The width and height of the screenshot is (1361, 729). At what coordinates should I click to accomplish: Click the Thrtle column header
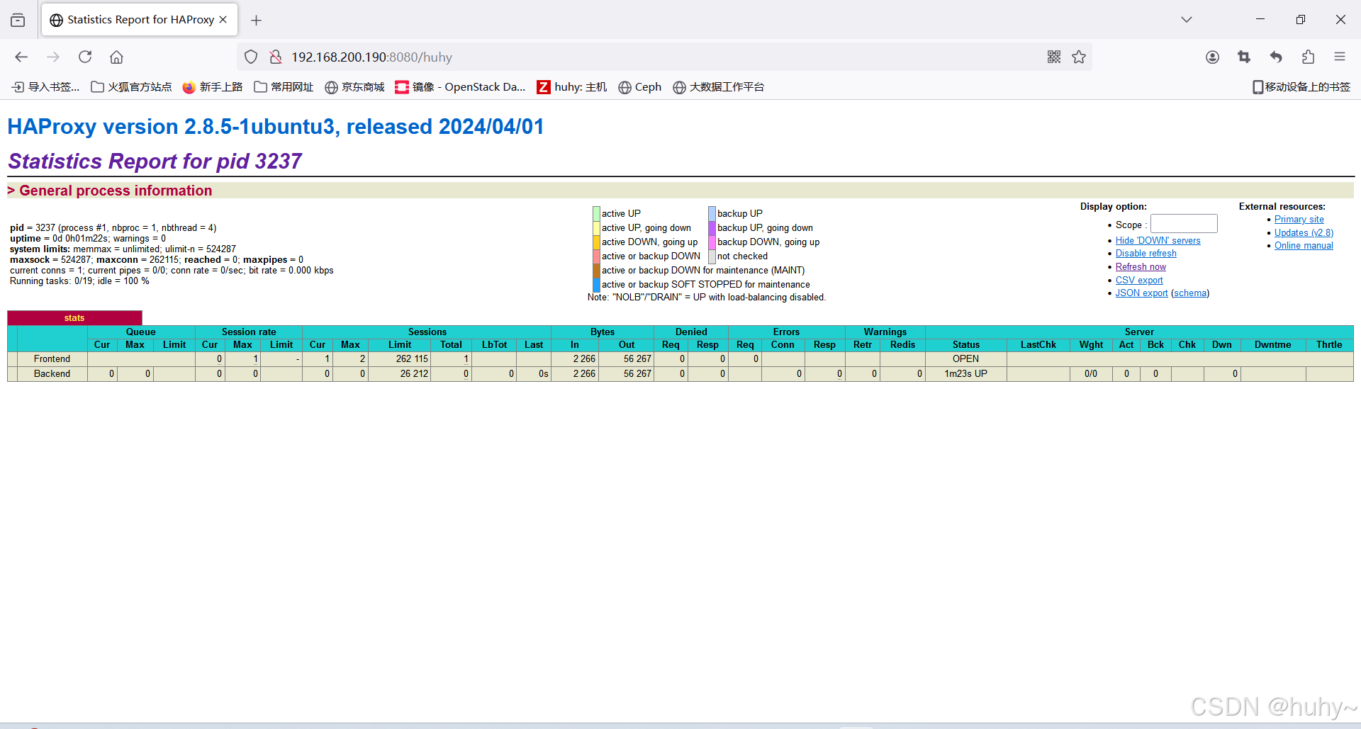[1329, 344]
